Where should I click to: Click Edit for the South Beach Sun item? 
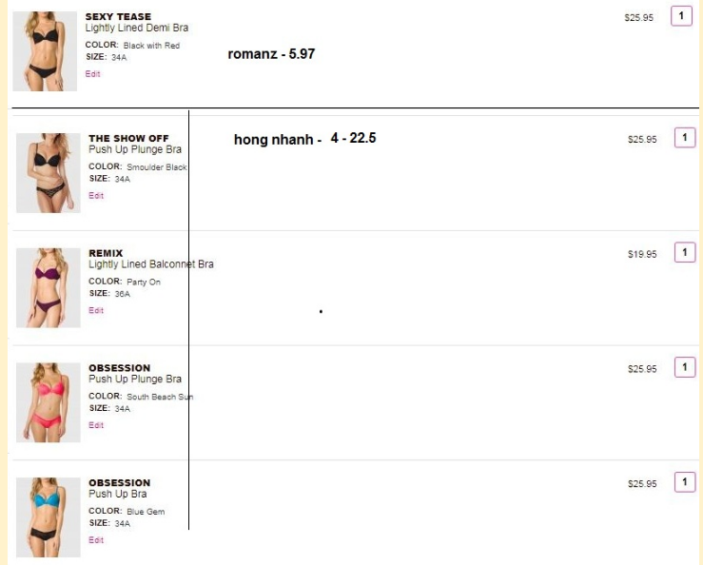click(96, 425)
